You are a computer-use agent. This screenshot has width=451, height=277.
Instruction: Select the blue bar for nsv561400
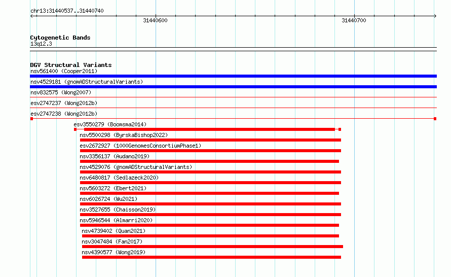233,76
